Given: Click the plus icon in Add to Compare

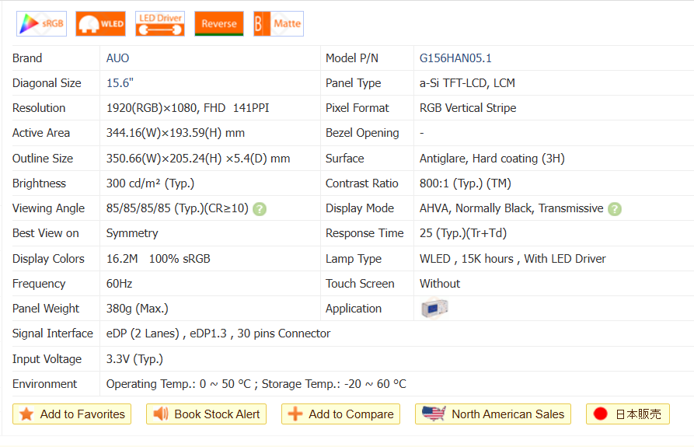Looking at the screenshot, I should click(x=295, y=414).
